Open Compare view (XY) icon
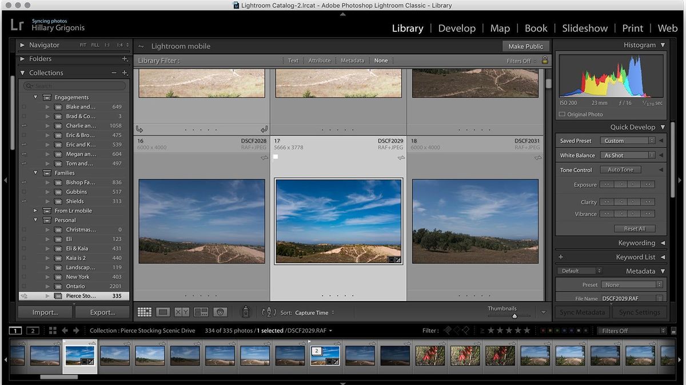The width and height of the screenshot is (686, 385). (182, 312)
